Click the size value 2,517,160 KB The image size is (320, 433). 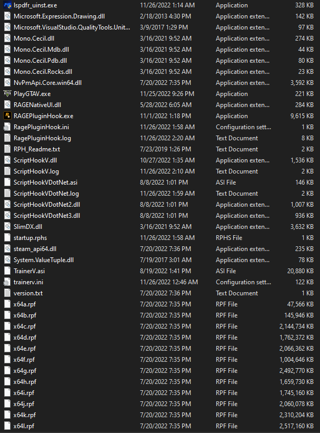tap(296, 426)
